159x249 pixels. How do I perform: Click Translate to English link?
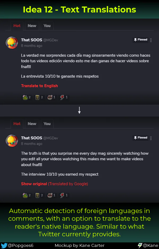point(39,86)
